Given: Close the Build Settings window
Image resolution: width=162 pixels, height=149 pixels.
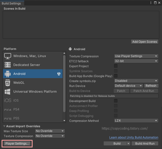Looking at the screenshot, I should pos(159,3).
